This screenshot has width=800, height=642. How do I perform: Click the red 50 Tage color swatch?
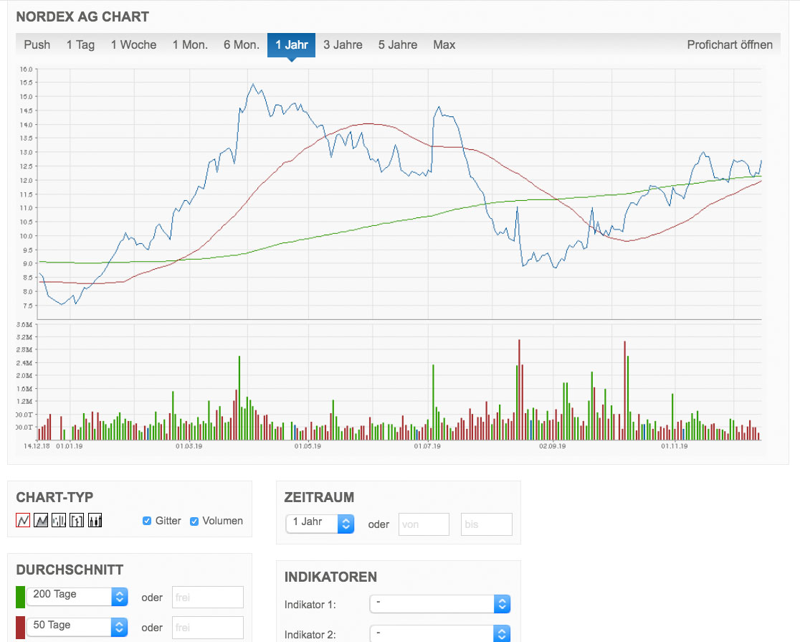pos(20,628)
